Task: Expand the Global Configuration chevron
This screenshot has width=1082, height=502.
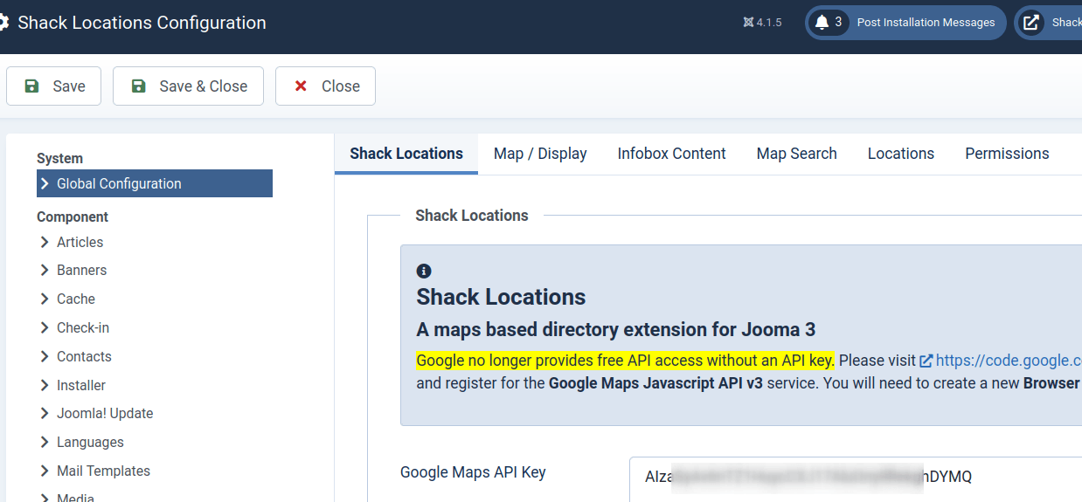Action: click(45, 183)
